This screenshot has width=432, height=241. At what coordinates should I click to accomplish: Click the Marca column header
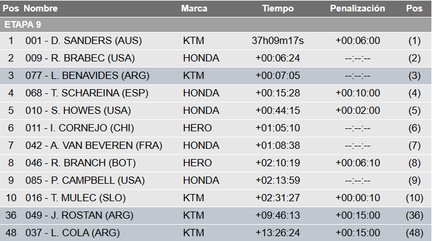194,9
